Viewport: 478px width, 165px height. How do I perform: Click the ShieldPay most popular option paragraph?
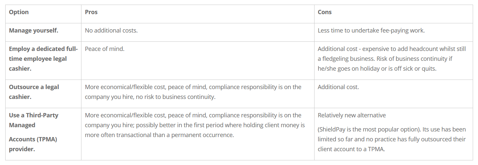(x=392, y=139)
